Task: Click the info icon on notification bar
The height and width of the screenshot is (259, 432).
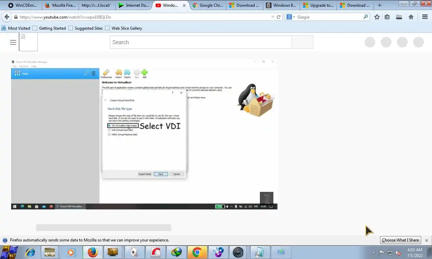Action: tap(5, 240)
